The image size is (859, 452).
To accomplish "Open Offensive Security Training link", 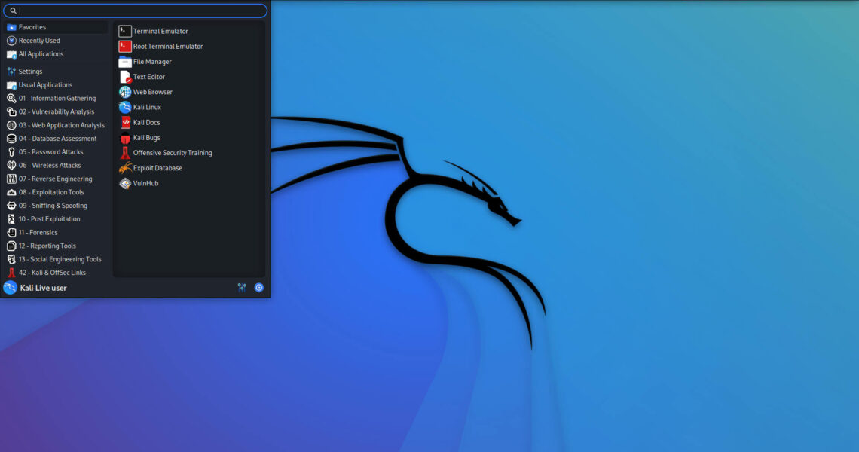I will [173, 153].
